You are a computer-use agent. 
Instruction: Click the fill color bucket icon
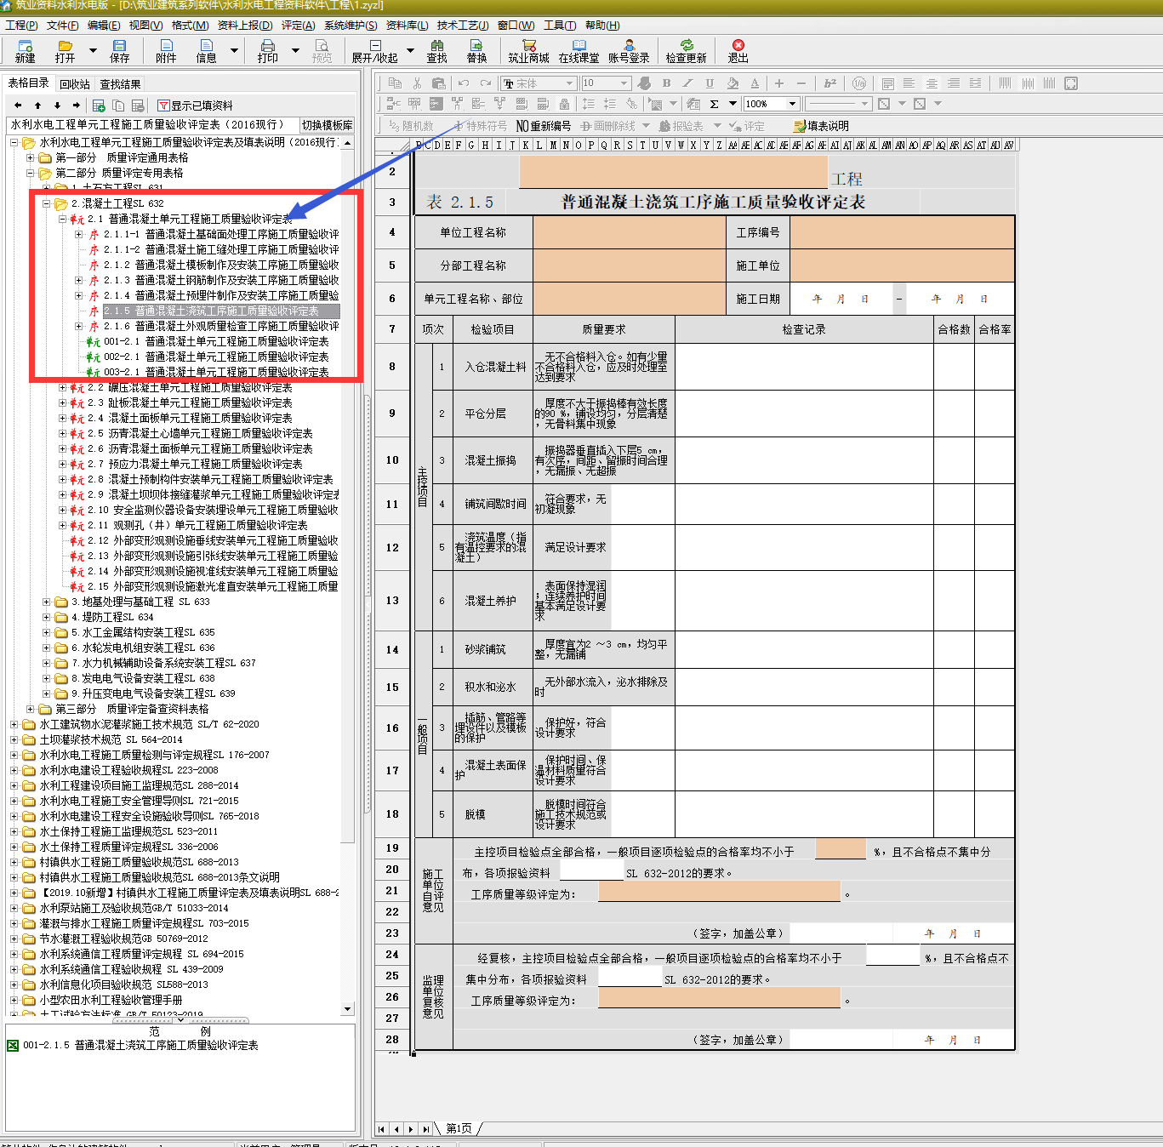click(x=733, y=83)
